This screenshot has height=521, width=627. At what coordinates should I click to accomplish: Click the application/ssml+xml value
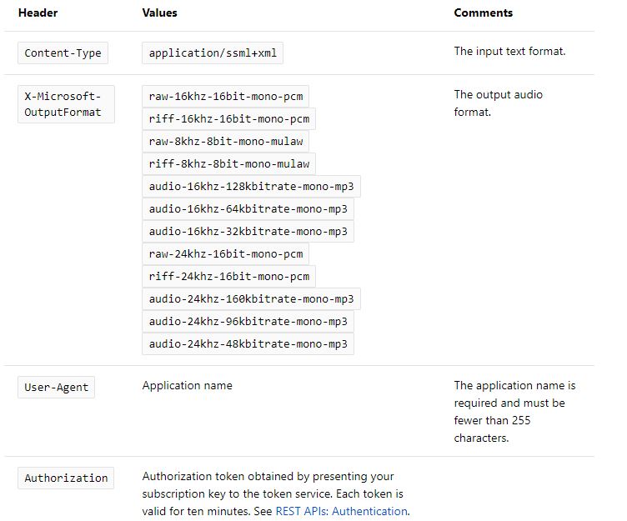tap(213, 53)
